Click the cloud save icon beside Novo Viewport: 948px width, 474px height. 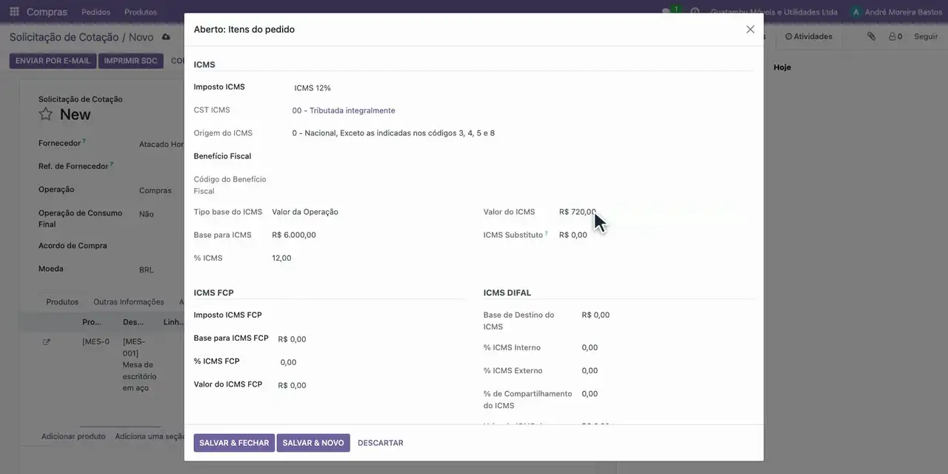166,37
